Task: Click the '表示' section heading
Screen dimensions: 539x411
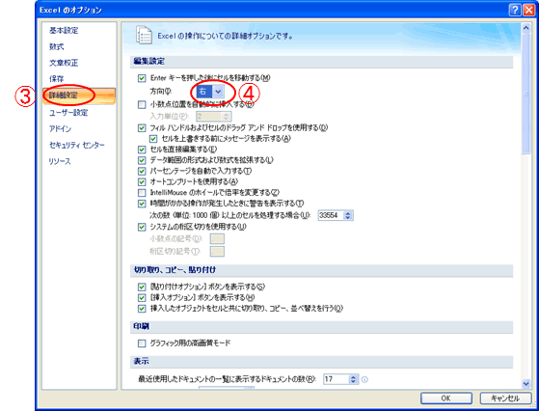Action: pyautogui.click(x=142, y=362)
